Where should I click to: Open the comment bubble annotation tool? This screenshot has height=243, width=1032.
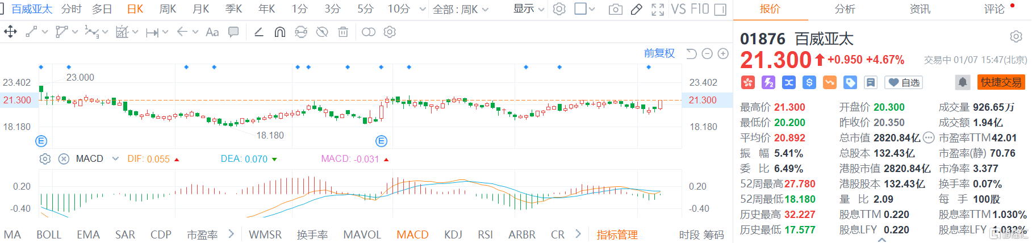[233, 32]
